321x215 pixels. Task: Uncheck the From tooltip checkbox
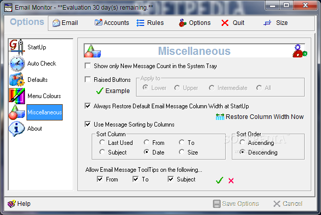click(x=100, y=179)
